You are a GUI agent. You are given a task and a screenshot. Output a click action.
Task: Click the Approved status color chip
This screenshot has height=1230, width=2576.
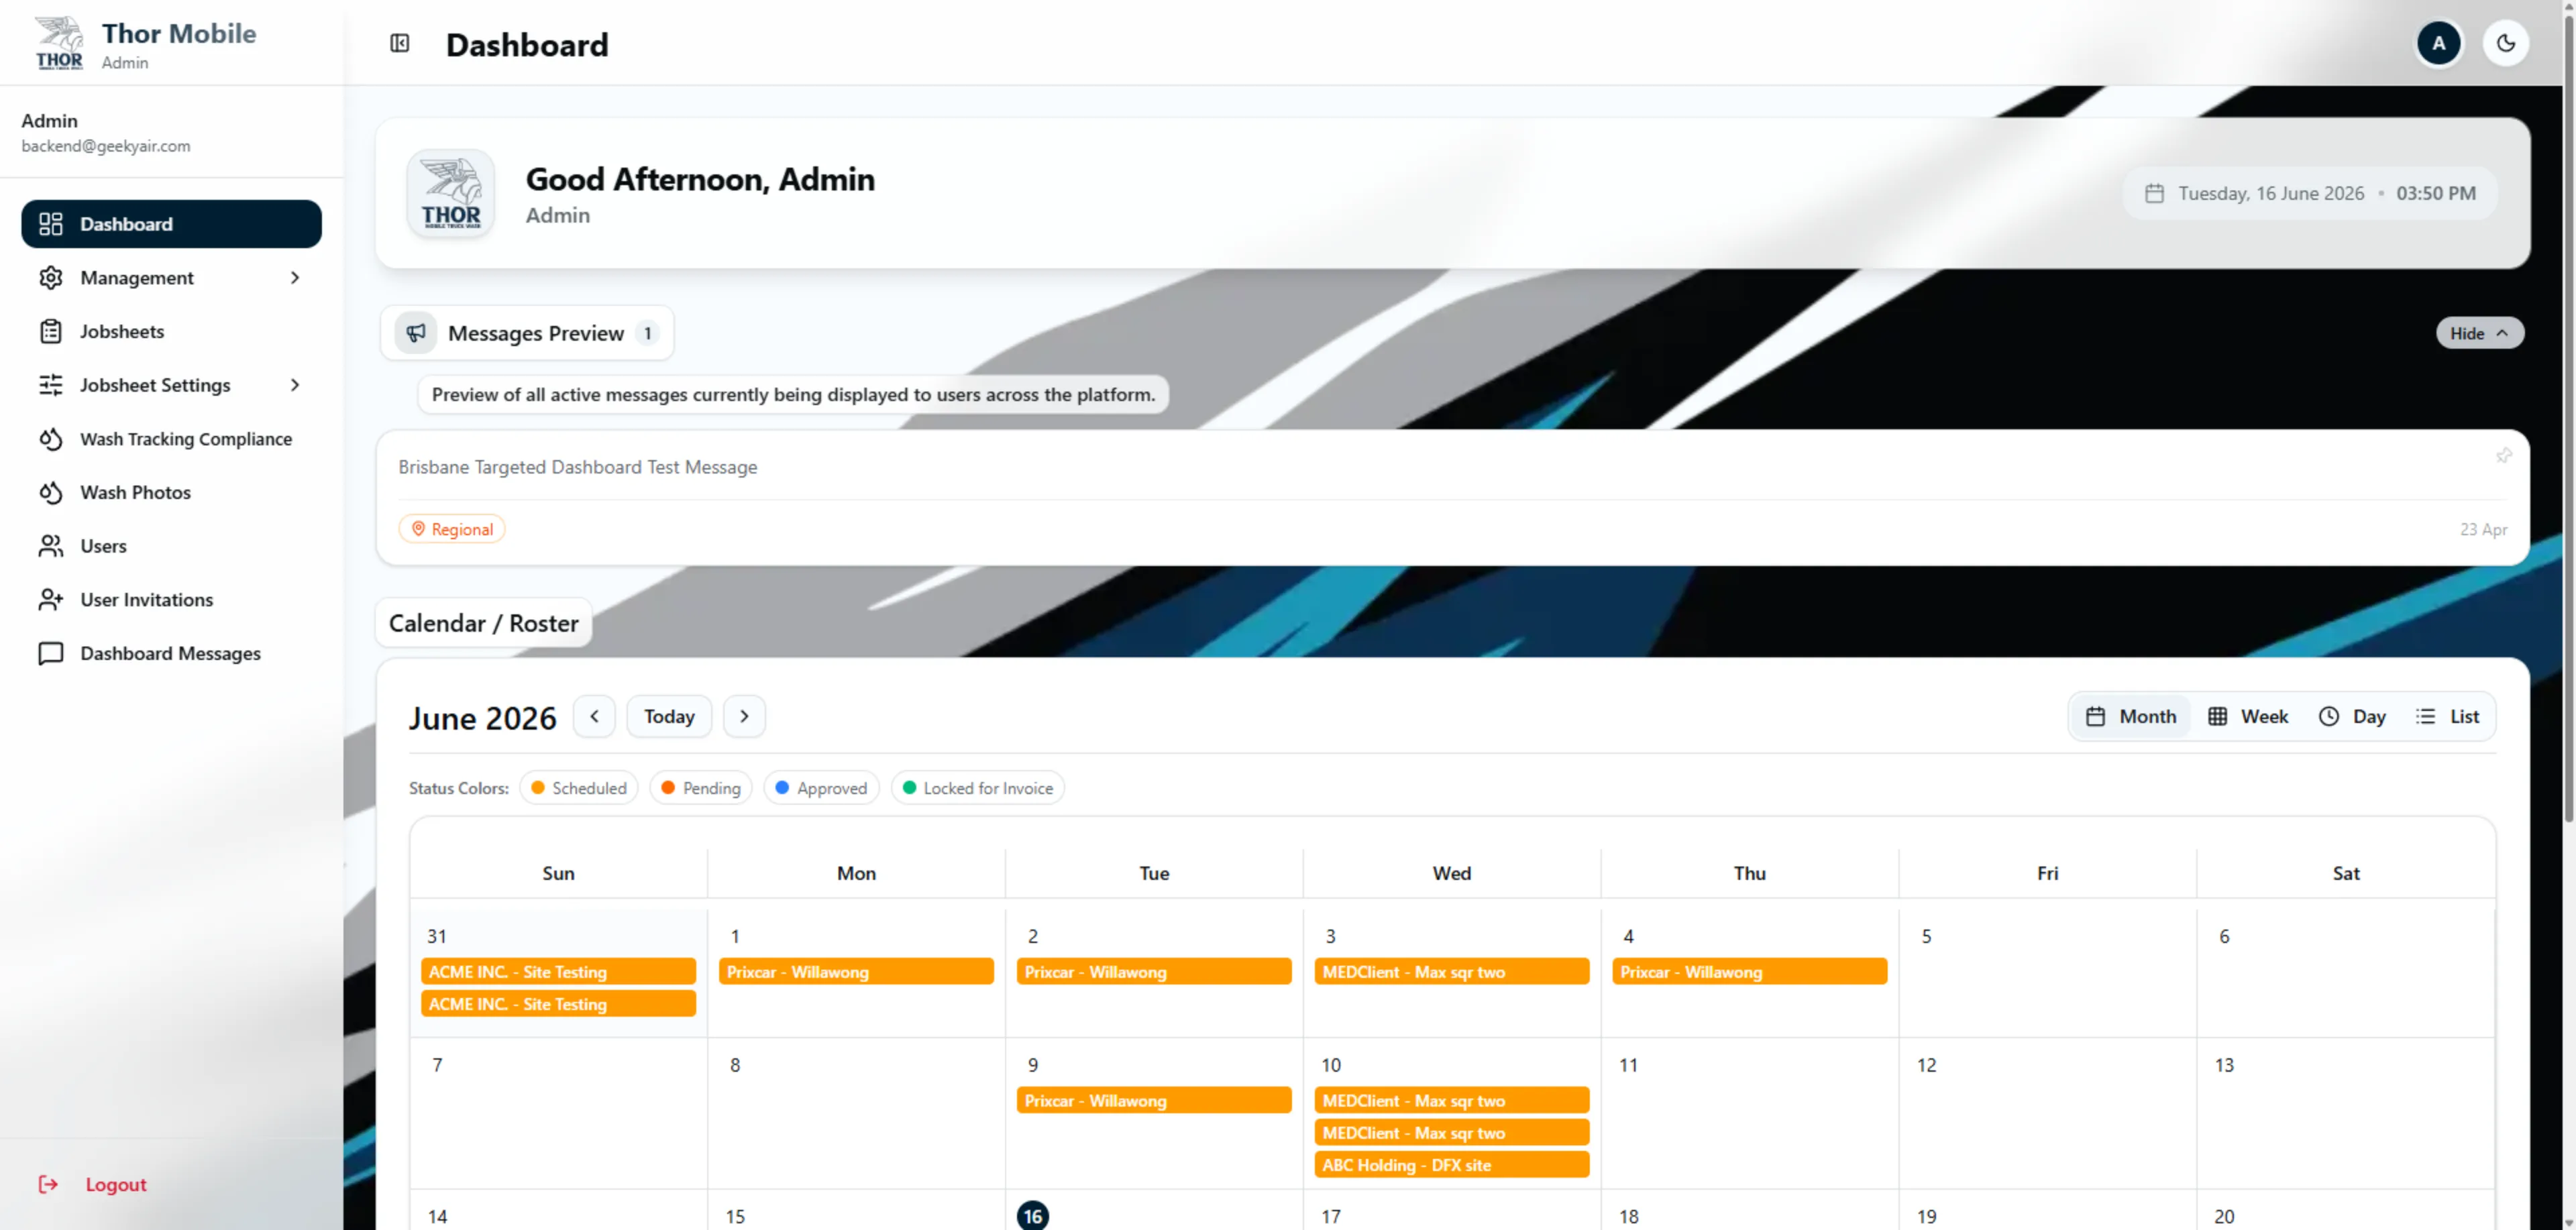(x=821, y=788)
